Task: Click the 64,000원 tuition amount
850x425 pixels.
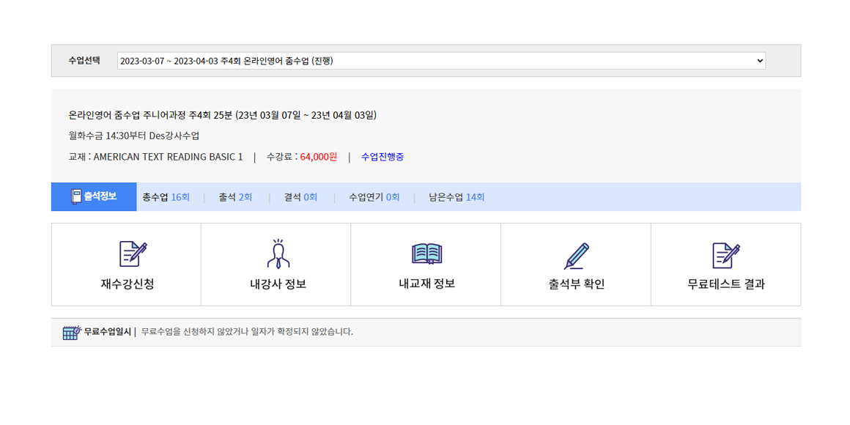Action: click(x=318, y=158)
